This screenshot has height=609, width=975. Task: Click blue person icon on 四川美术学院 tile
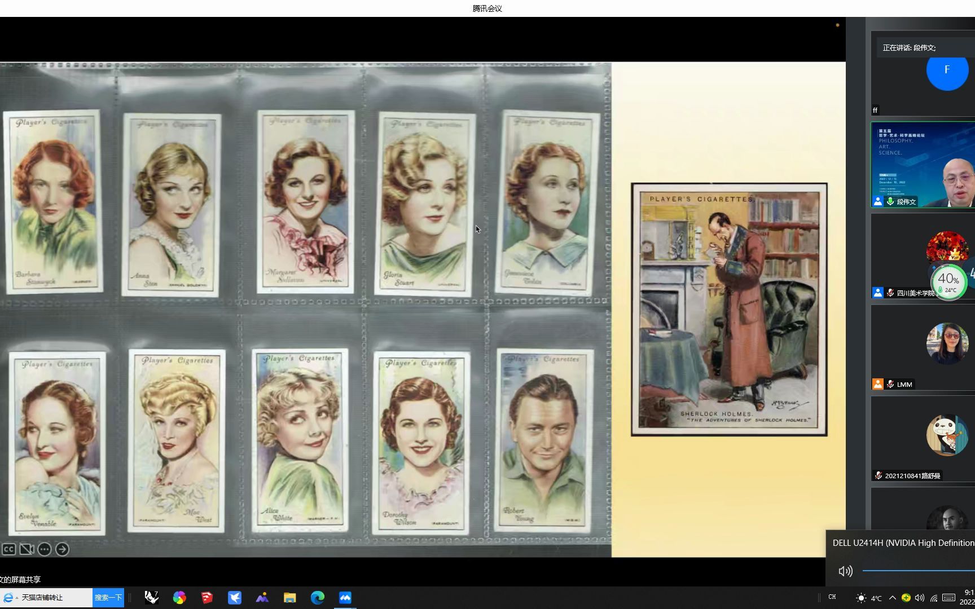[x=877, y=293]
